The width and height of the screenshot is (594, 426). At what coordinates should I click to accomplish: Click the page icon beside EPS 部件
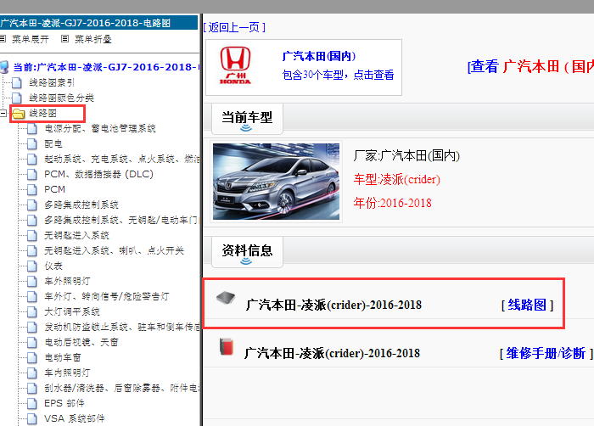point(32,403)
